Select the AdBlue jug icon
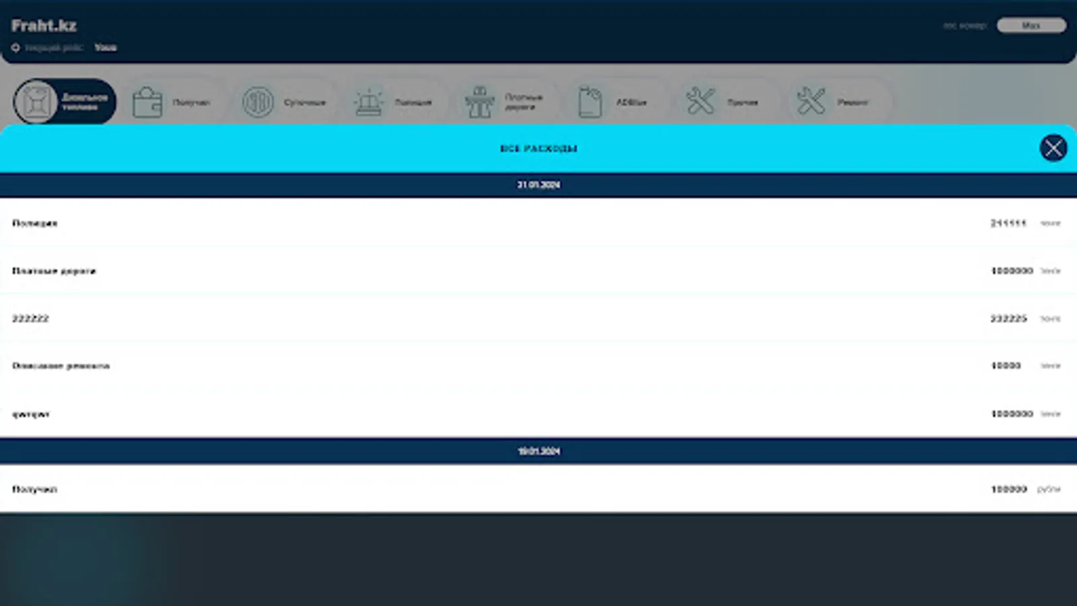The width and height of the screenshot is (1077, 606). click(590, 101)
